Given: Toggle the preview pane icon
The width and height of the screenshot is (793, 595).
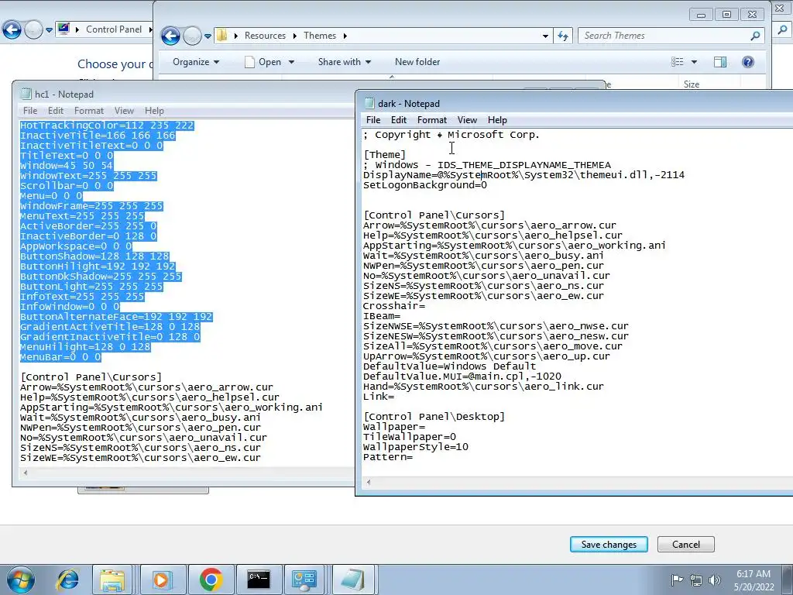Looking at the screenshot, I should 720,62.
